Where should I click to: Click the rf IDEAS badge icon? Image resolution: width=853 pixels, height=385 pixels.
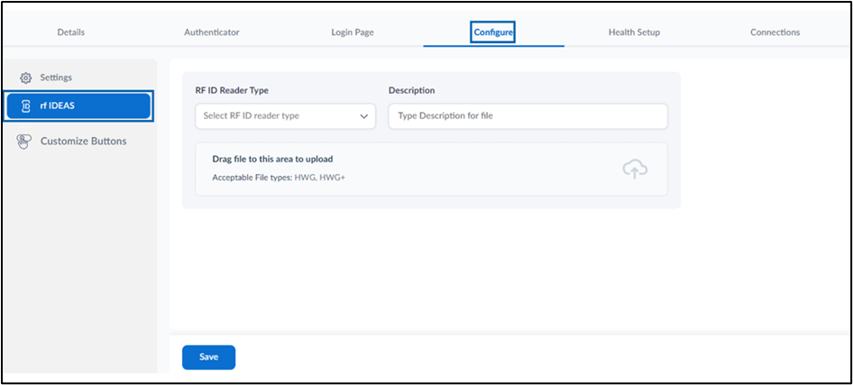[x=25, y=106]
